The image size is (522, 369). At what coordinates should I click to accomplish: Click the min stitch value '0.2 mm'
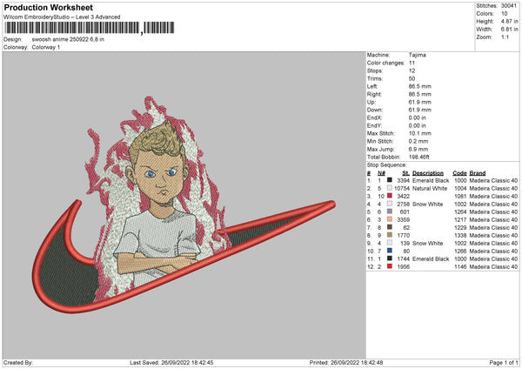[x=418, y=141]
